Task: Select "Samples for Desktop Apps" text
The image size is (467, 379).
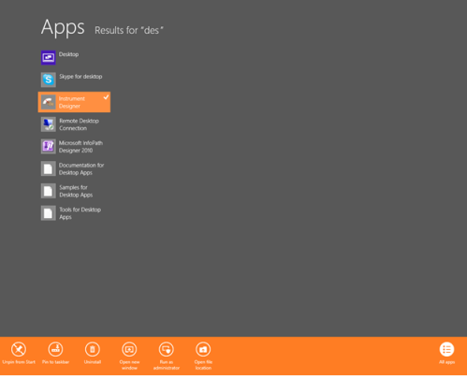Action: (76, 191)
